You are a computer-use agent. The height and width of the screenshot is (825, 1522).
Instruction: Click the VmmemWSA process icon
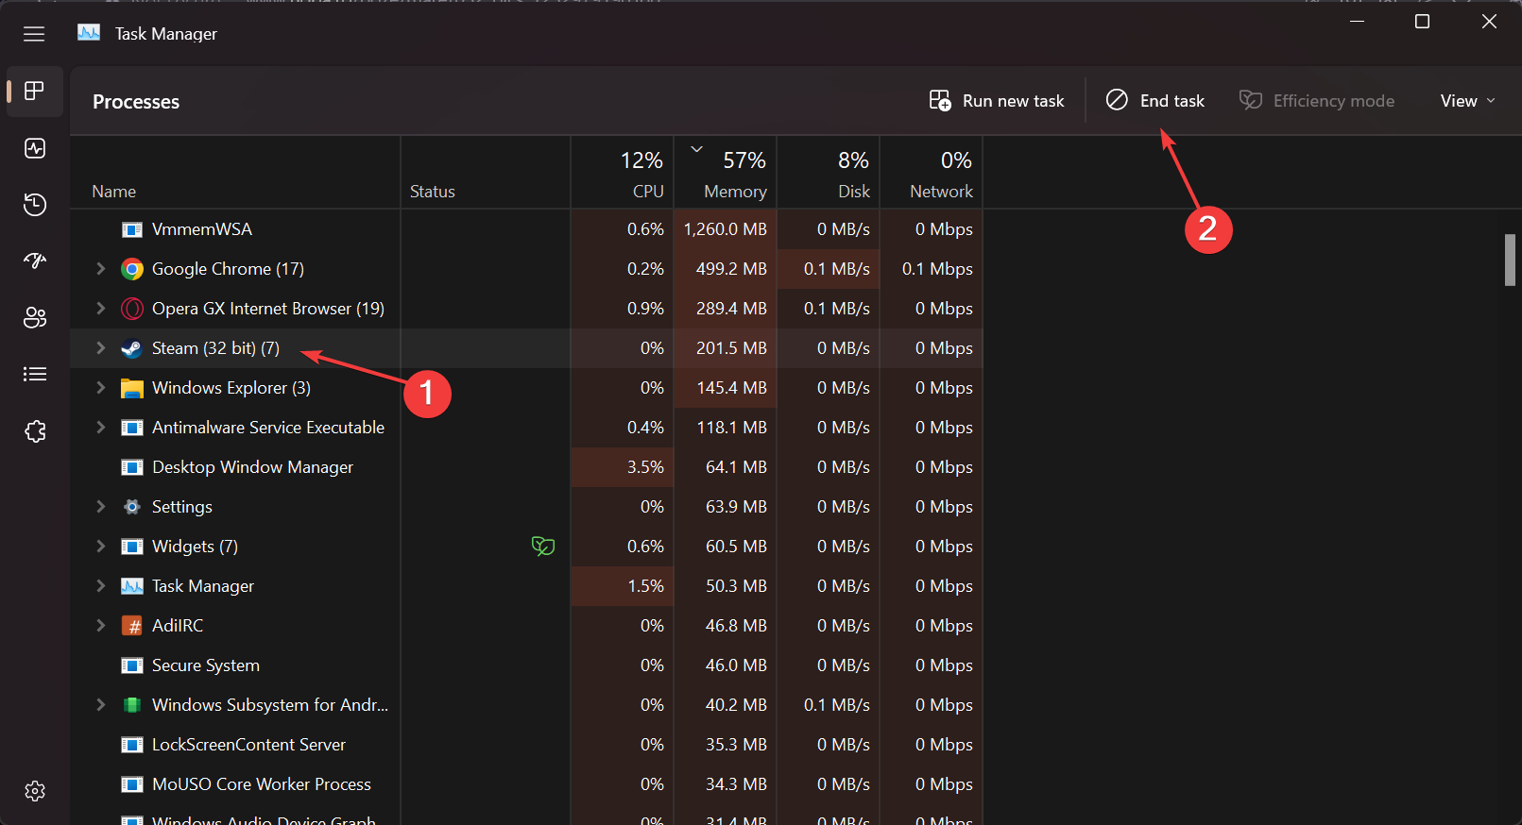132,229
